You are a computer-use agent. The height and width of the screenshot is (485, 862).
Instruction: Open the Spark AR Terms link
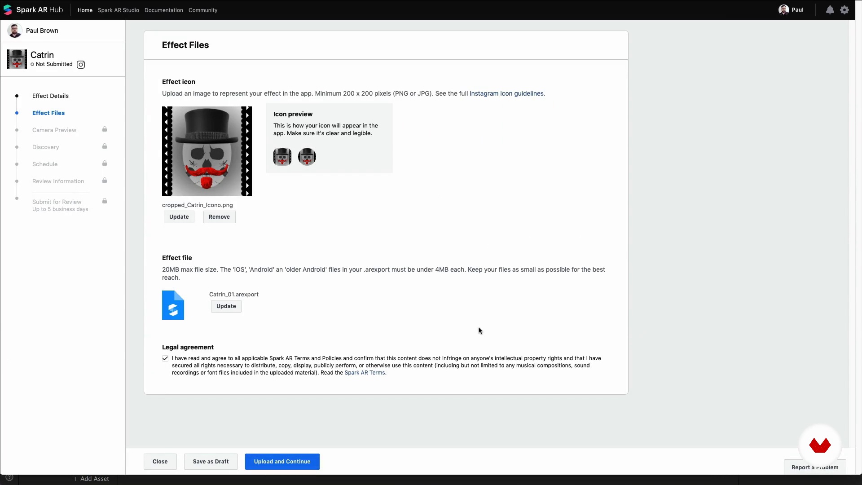click(365, 373)
